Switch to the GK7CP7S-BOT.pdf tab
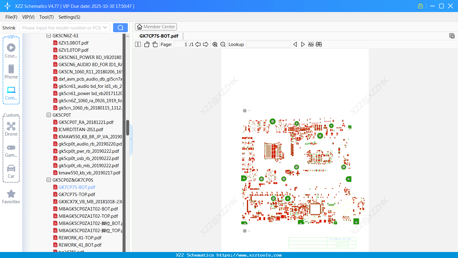458x258 pixels. pos(159,36)
